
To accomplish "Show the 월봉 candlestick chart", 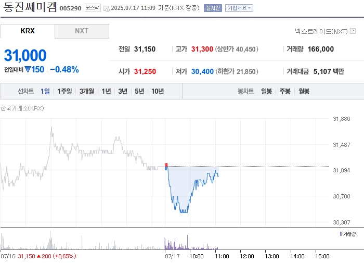I will pyautogui.click(x=304, y=91).
